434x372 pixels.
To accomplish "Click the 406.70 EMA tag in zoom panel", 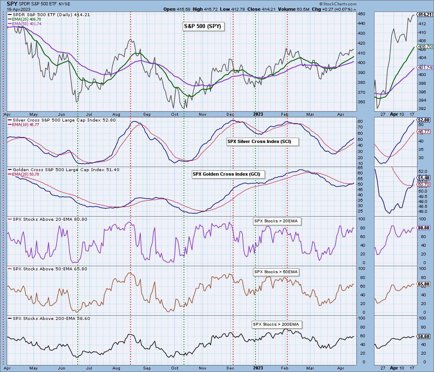I will click(x=424, y=46).
